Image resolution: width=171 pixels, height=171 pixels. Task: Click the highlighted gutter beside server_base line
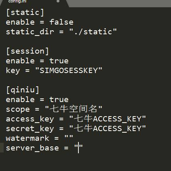pos(2,148)
